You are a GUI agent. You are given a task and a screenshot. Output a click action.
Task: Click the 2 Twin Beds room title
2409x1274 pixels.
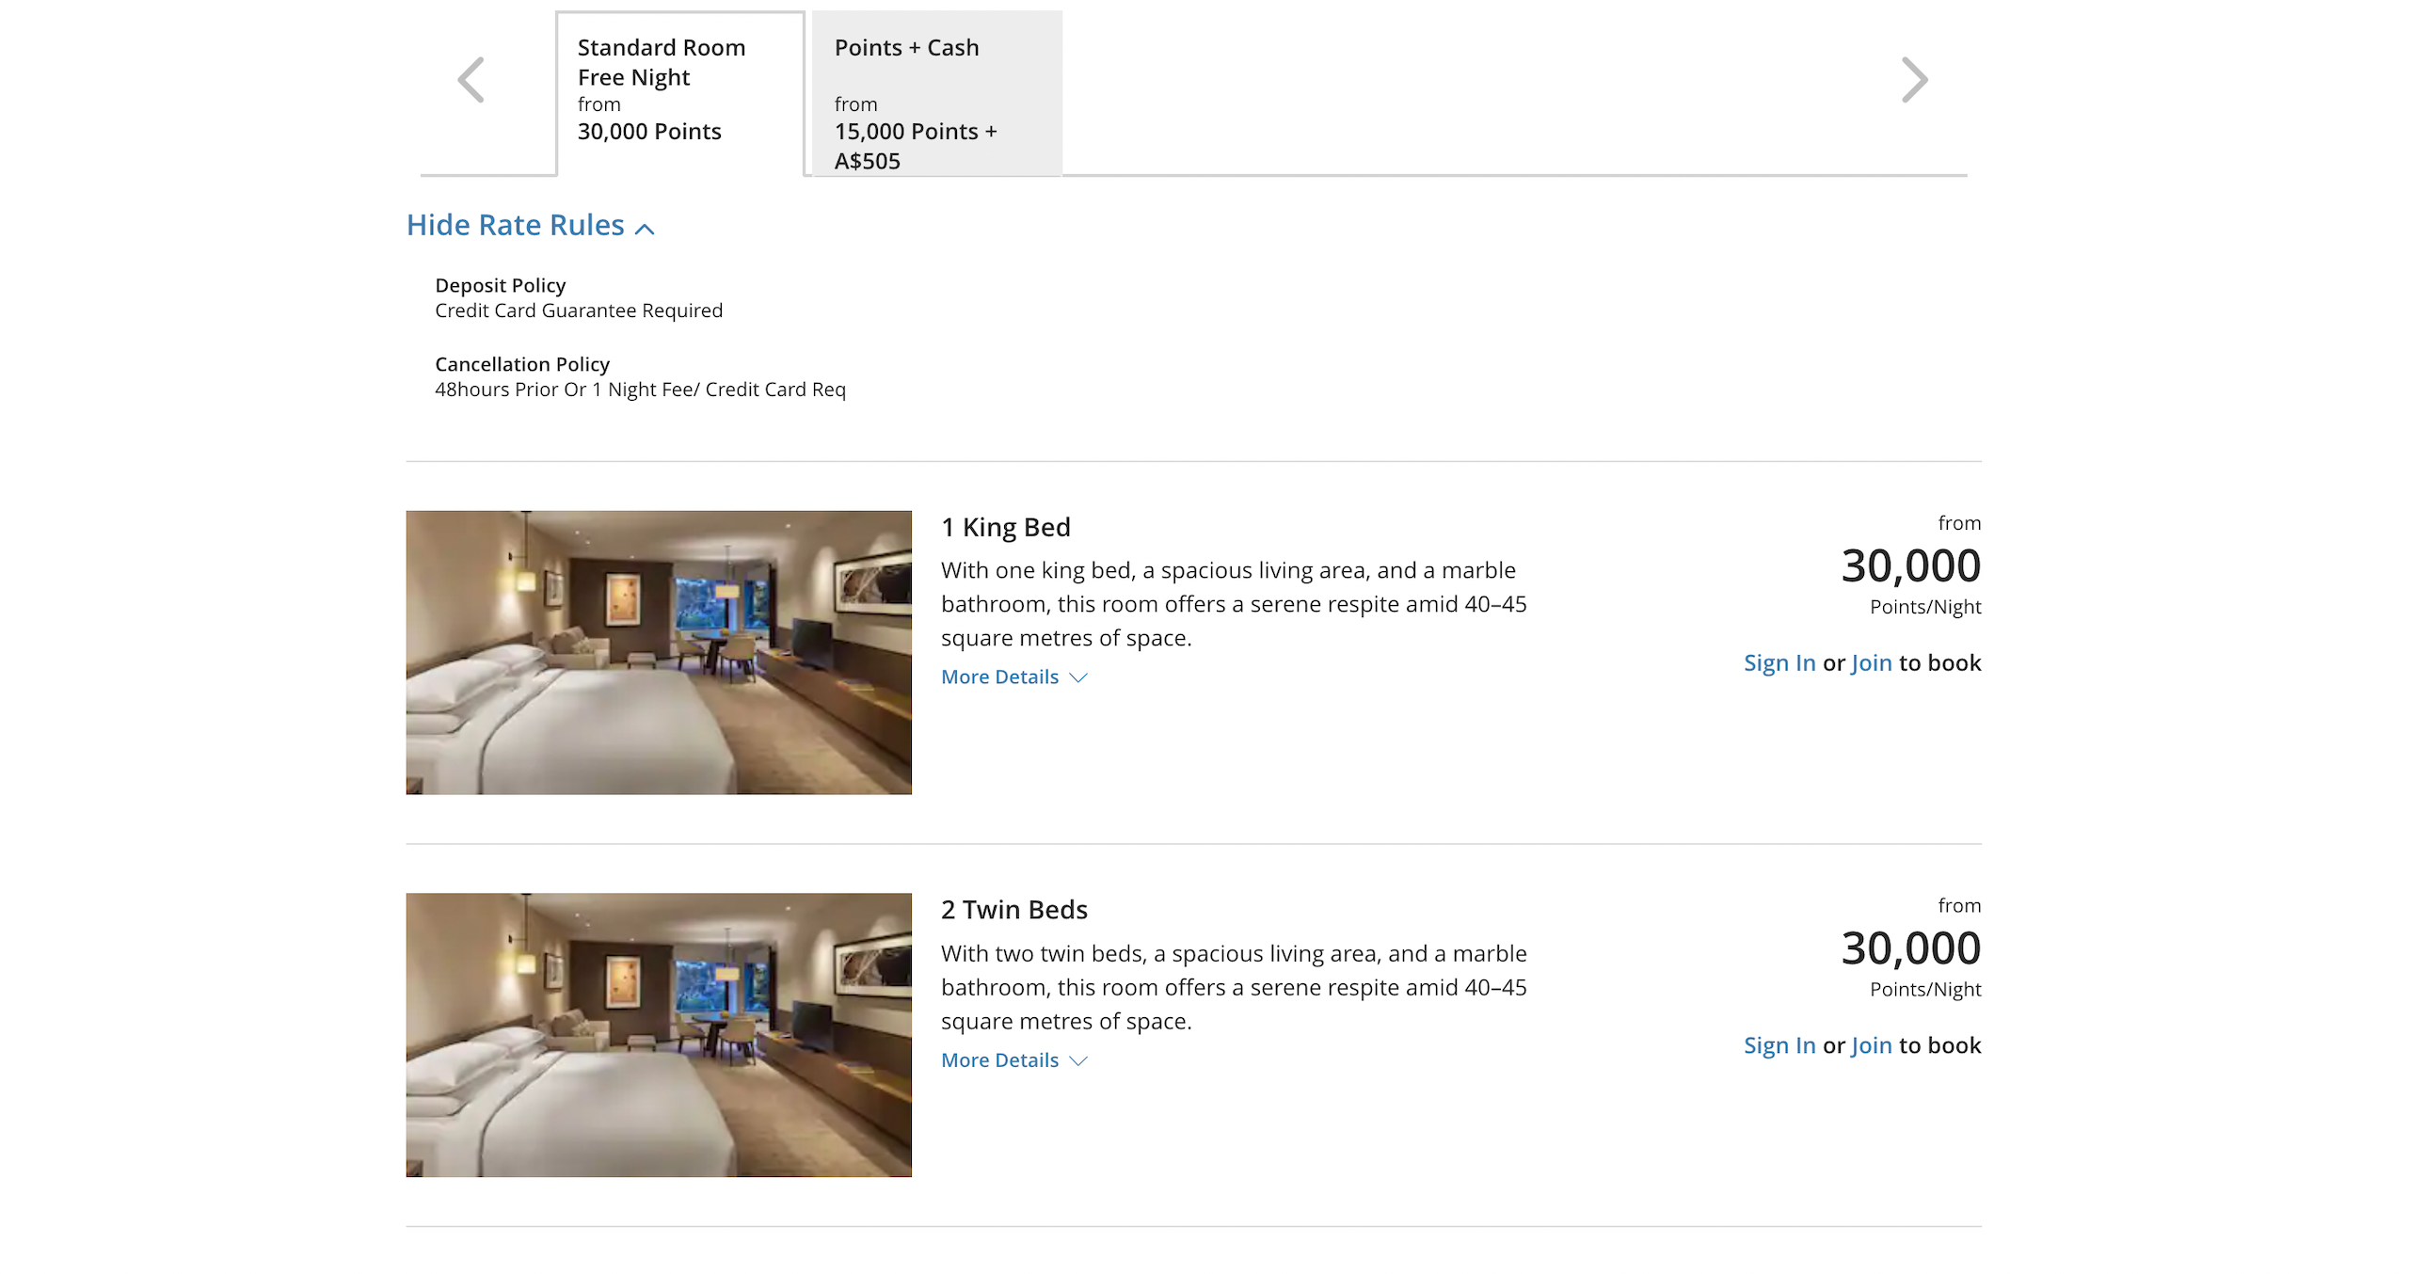pos(1014,910)
